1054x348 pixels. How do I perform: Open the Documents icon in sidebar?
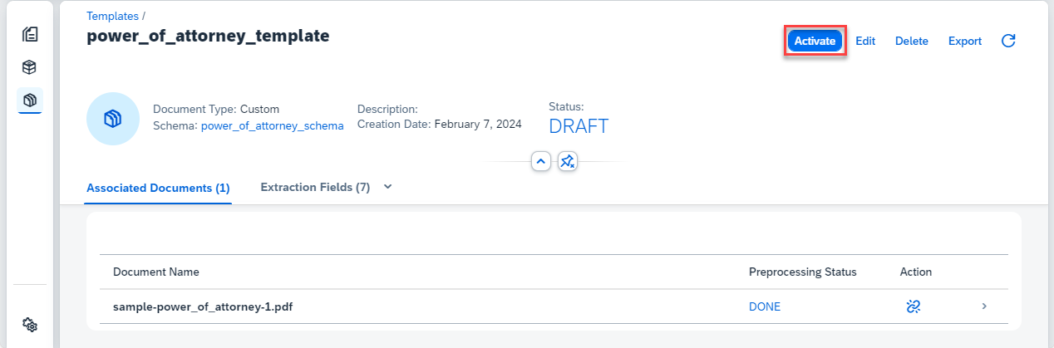pos(30,35)
